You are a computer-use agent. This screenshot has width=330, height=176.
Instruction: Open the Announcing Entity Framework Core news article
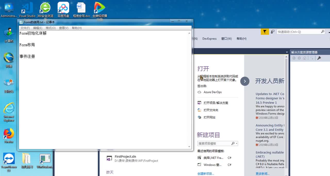point(270,127)
